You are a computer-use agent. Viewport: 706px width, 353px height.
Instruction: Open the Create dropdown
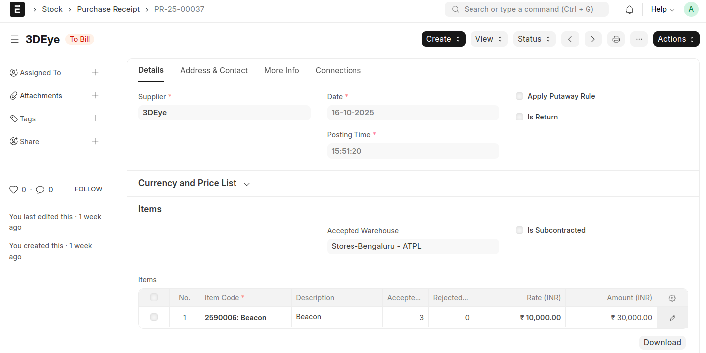coord(443,39)
